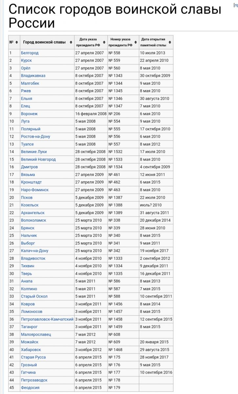Go to Владикавказ page

pyautogui.click(x=33, y=76)
